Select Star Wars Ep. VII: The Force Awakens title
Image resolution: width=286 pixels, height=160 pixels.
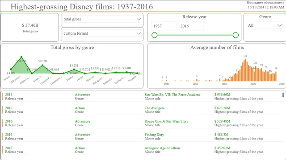click(172, 95)
